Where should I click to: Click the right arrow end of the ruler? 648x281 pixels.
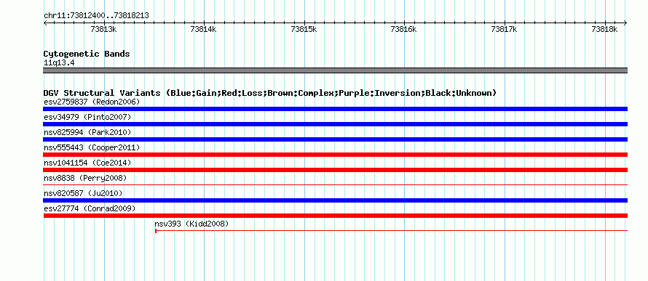tap(625, 23)
